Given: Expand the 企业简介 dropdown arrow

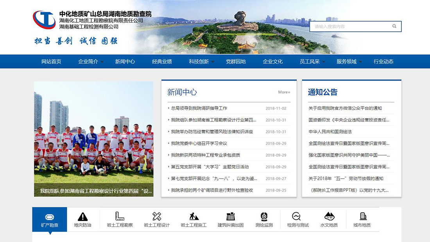Looking at the screenshot, I should point(102,62).
